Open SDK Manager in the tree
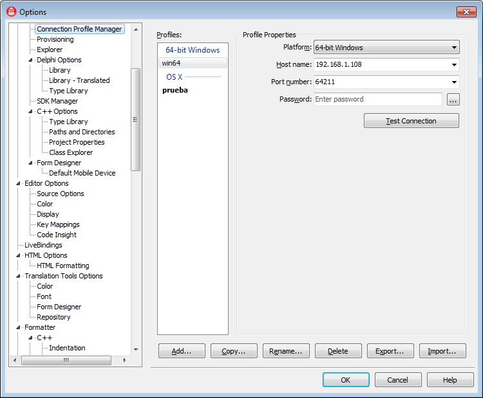The height and width of the screenshot is (398, 483). 57,102
